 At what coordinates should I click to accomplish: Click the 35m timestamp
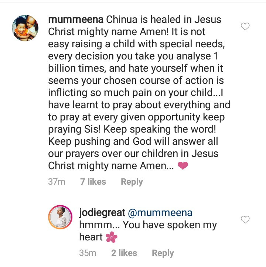(88, 253)
